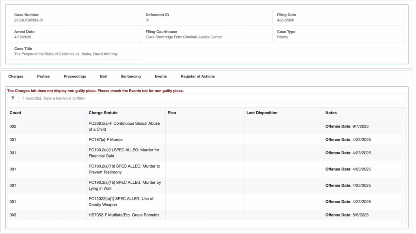416x234 pixels.
Task: Open the Proceedings tab
Action: pyautogui.click(x=75, y=76)
